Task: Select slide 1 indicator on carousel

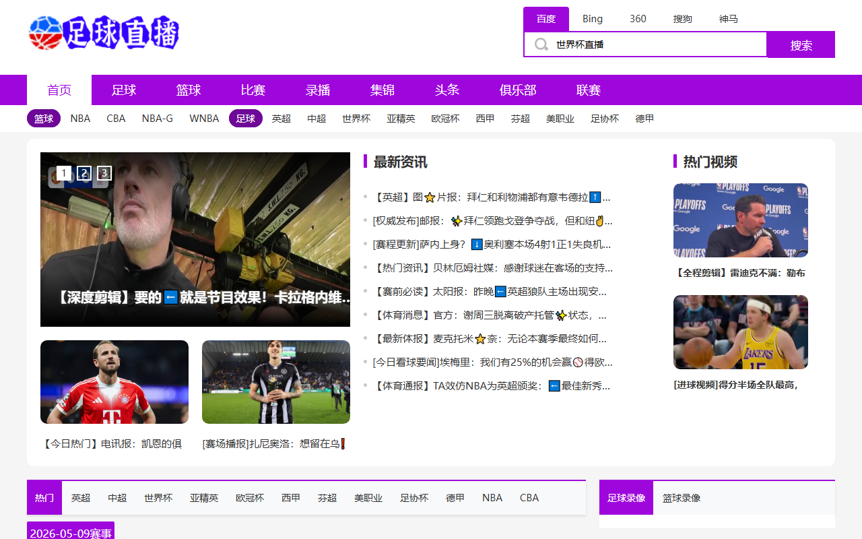Action: 64,173
